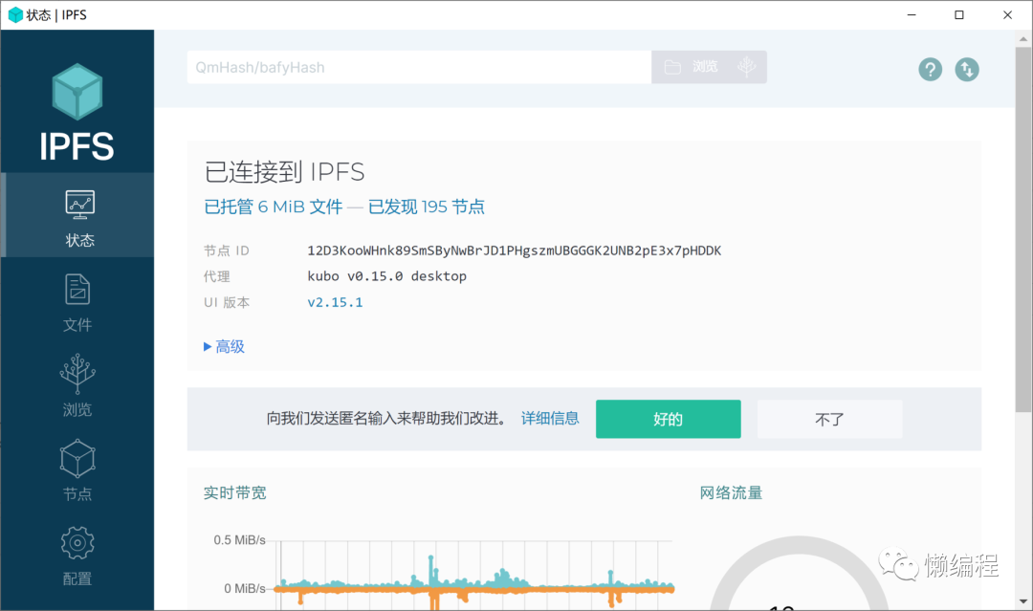This screenshot has height=611, width=1033.
Task: Click the 实时带宽 chart title
Action: 234,493
